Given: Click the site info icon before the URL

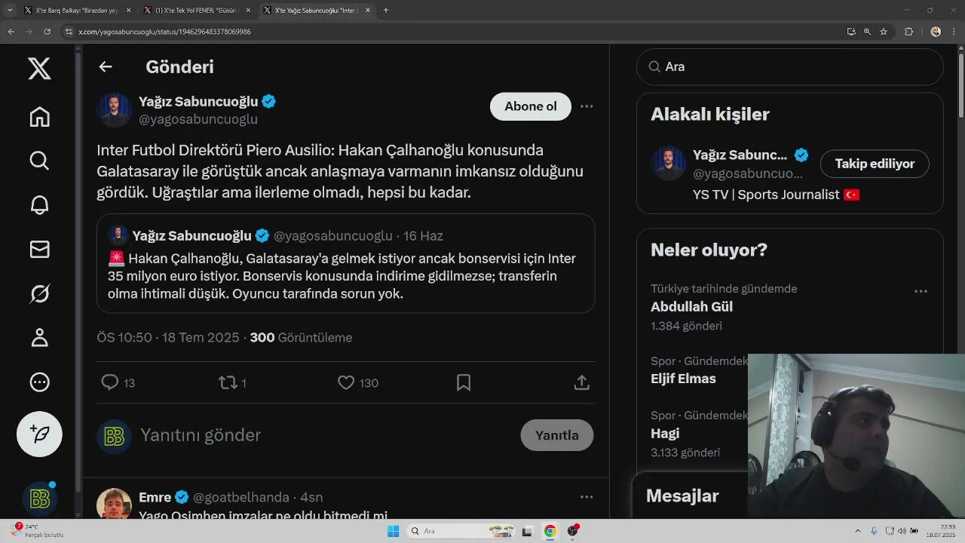Looking at the screenshot, I should pyautogui.click(x=69, y=32).
